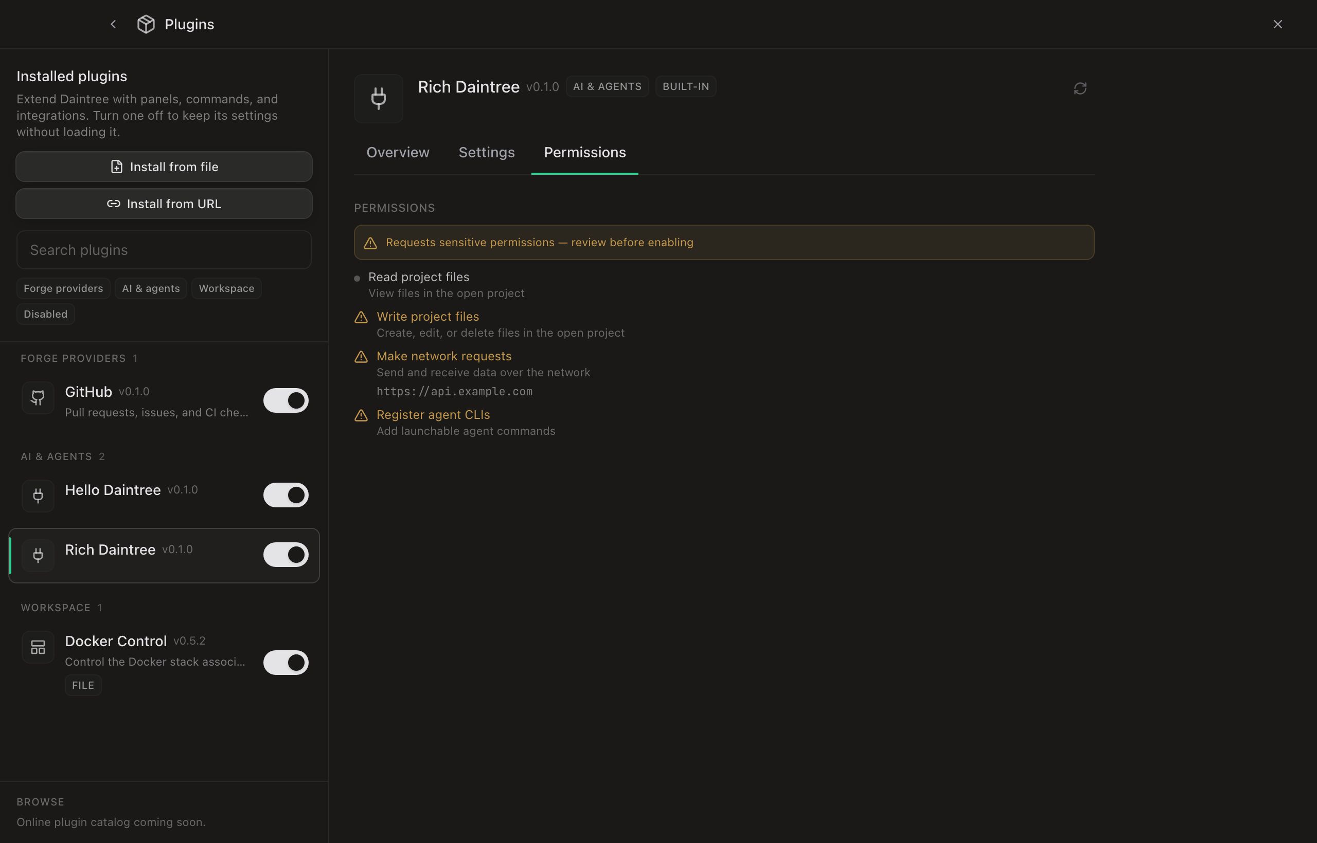Click Write project files permission label
The height and width of the screenshot is (843, 1317).
(428, 317)
